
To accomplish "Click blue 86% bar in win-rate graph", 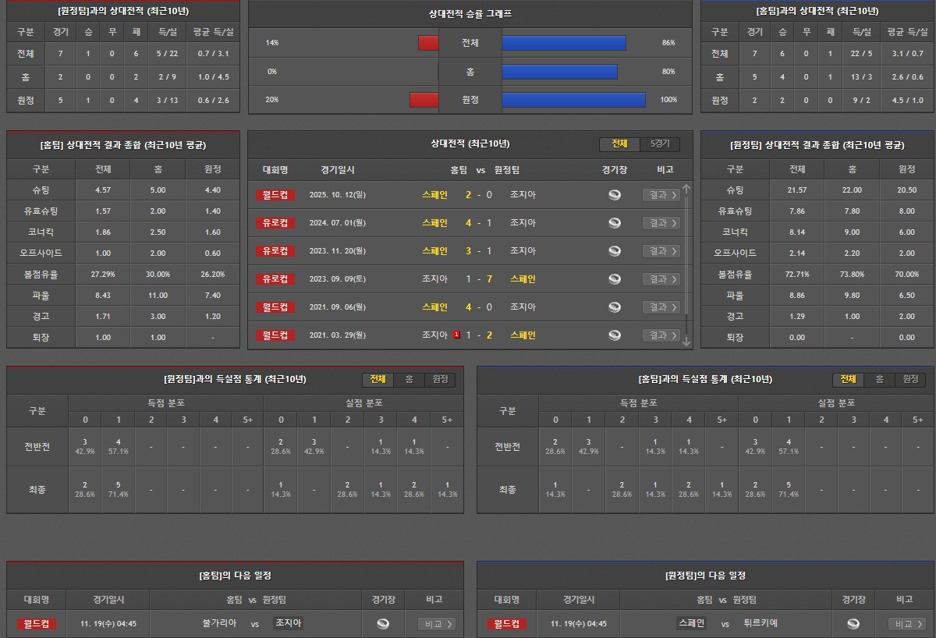I will click(563, 43).
